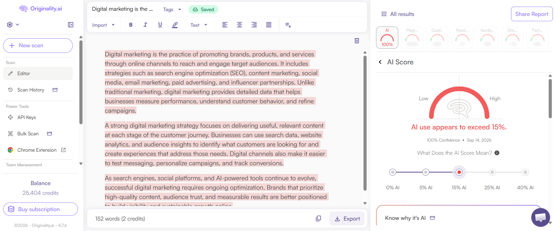The image size is (556, 231).
Task: Select the 0% AI threshold
Action: click(x=393, y=172)
